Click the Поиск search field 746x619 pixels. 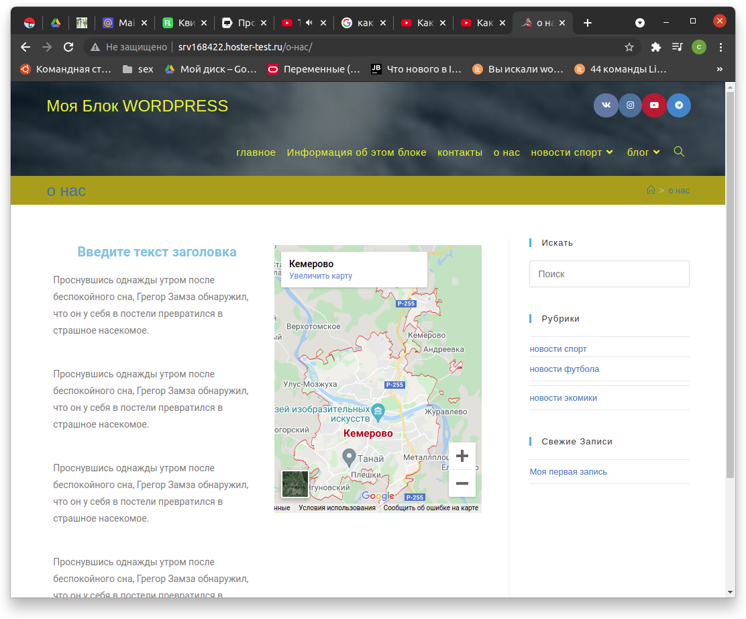tap(609, 274)
